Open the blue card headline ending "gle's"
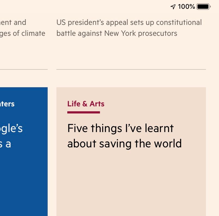Screen dimensions: 219x216 click(11, 129)
